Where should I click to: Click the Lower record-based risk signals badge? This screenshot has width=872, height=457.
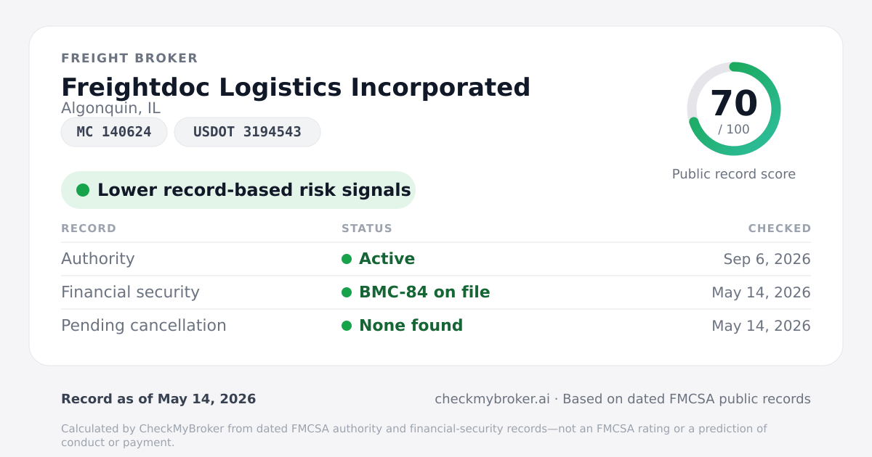(238, 190)
